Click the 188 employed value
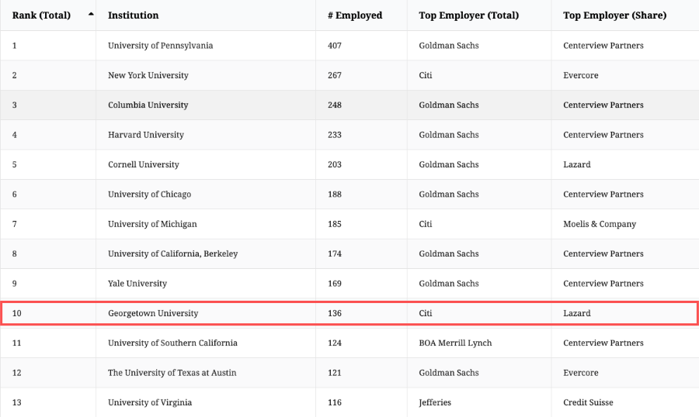The image size is (699, 417). 334,195
